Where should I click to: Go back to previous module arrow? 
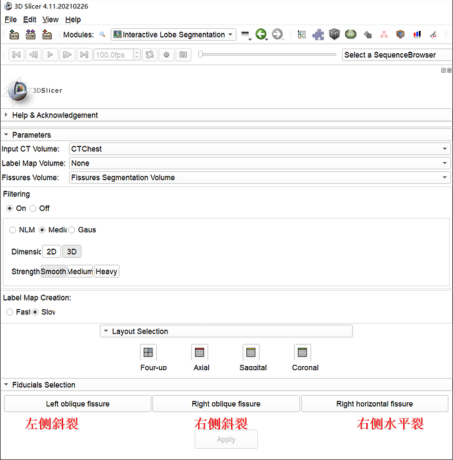(261, 35)
